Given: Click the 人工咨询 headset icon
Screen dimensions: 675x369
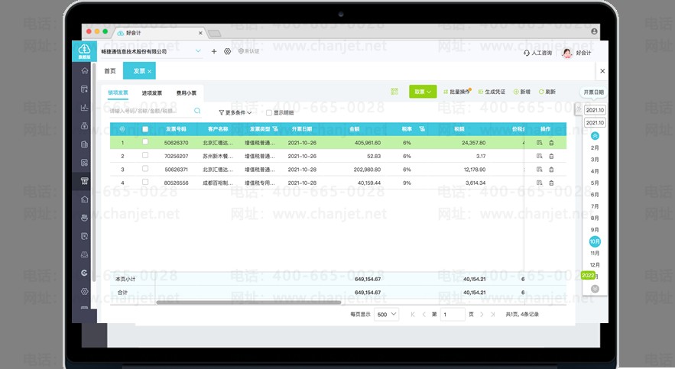Looking at the screenshot, I should click(527, 53).
